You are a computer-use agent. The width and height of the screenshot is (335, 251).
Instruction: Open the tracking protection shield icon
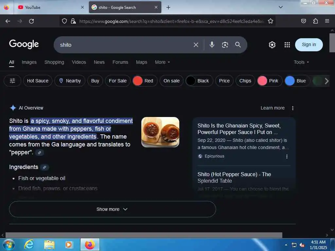[x=64, y=21]
